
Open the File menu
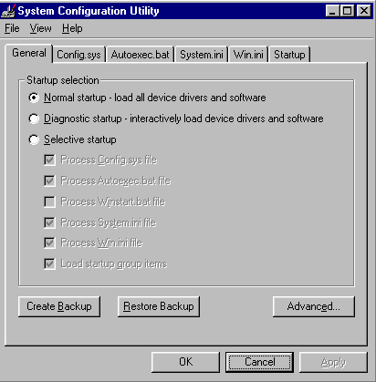pos(12,28)
